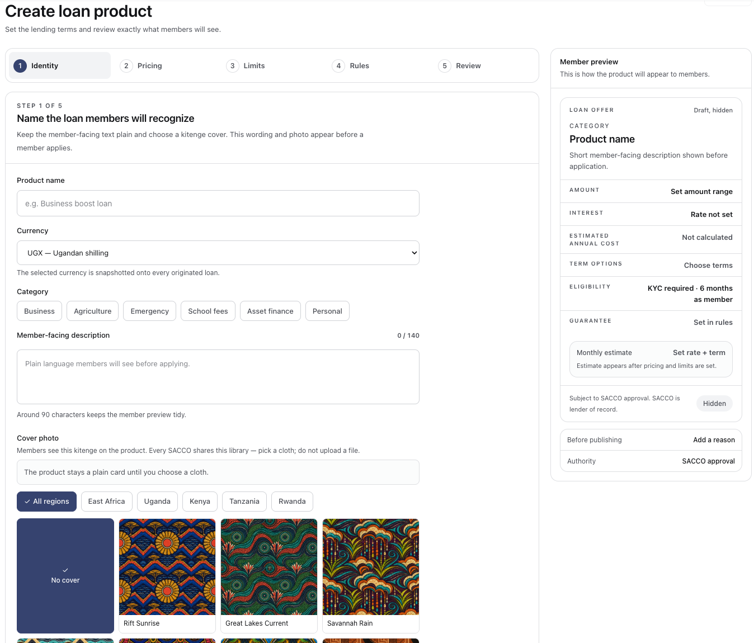Filter cover photos by Tanzania

(244, 501)
